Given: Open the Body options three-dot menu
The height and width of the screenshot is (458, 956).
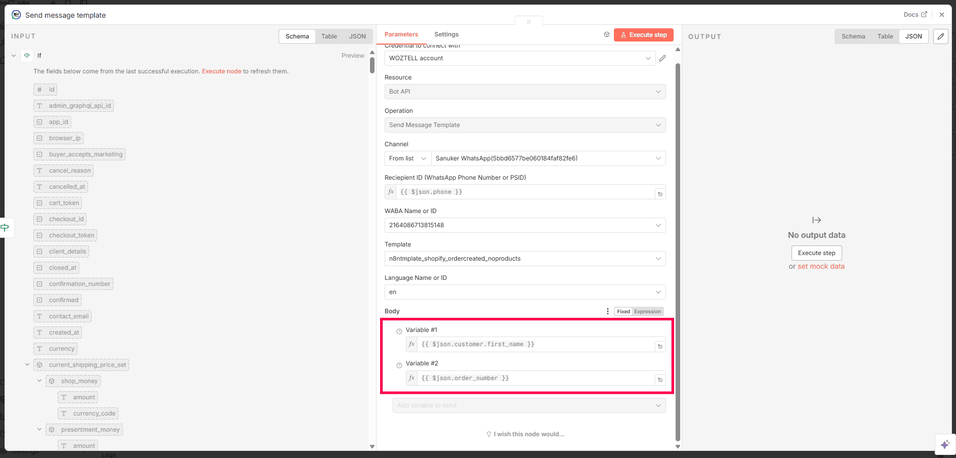Looking at the screenshot, I should [607, 311].
